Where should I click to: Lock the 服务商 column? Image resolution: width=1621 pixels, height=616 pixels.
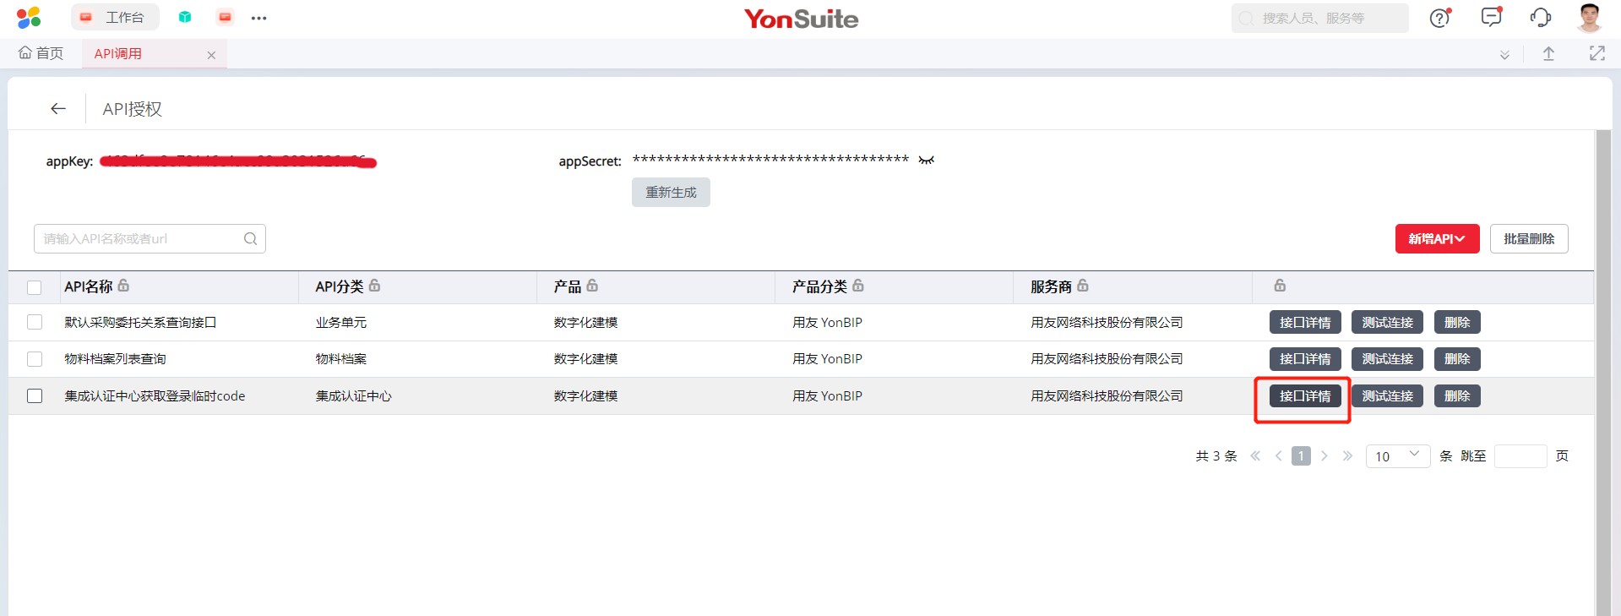(x=1083, y=286)
